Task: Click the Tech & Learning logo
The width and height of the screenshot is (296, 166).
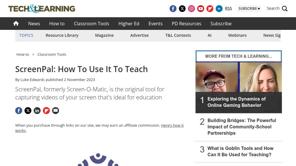Action: pos(41,9)
